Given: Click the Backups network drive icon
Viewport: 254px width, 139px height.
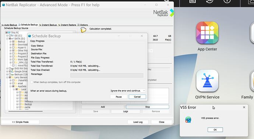Looking at the screenshot, I should (13, 74).
